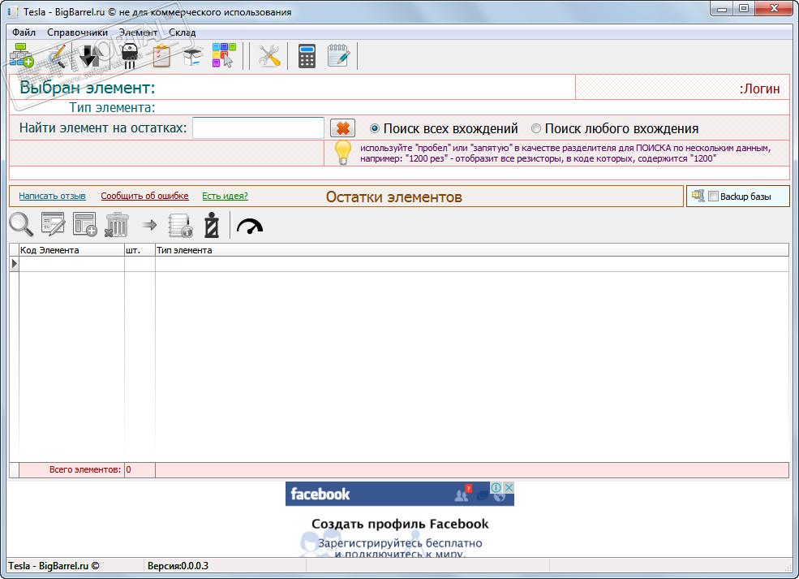Click the transistor component icon
Image resolution: width=799 pixels, height=579 pixels.
(130, 55)
